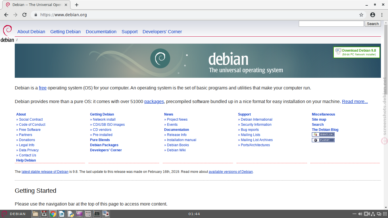Click the Debian swirl in the banner image

tap(160, 58)
